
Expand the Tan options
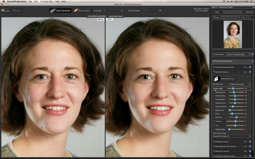[x=219, y=125]
